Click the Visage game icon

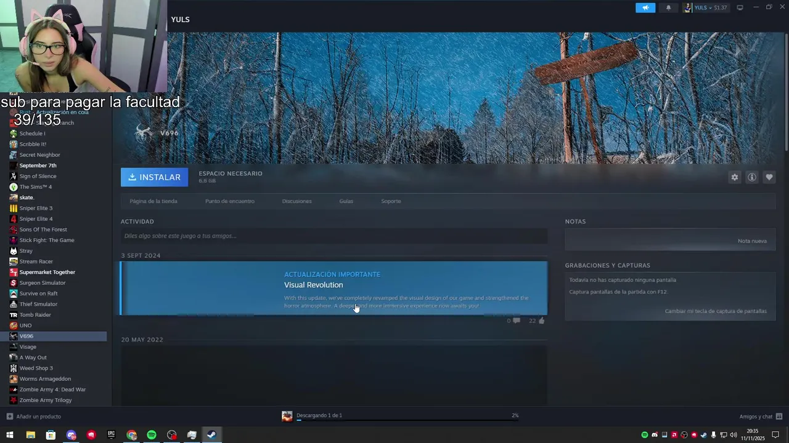14,347
